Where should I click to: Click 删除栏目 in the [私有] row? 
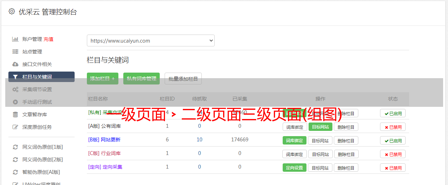[346, 113]
